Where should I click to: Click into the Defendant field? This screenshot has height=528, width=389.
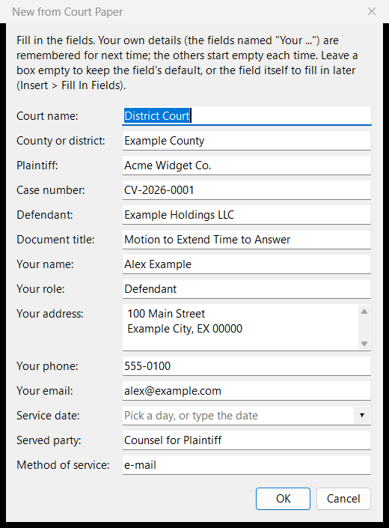tap(246, 214)
